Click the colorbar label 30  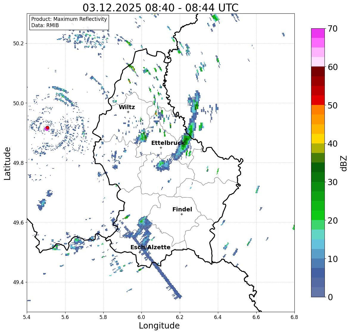(333, 182)
